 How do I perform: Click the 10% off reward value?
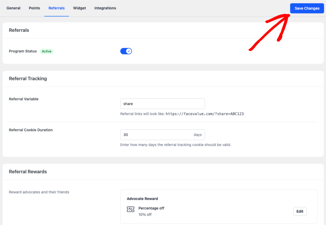click(x=145, y=214)
